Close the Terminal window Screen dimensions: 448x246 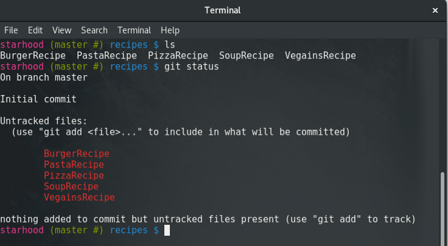[x=435, y=10]
